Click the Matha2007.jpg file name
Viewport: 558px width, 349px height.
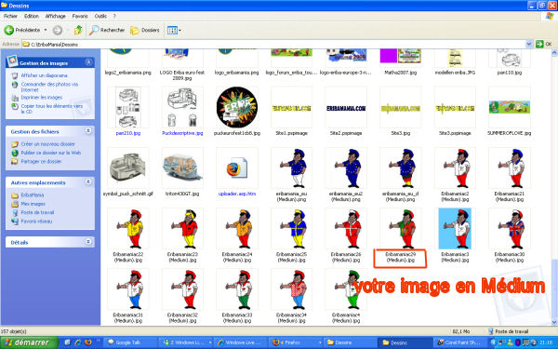click(x=400, y=73)
